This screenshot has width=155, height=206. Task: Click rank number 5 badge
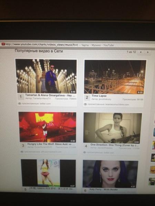[25, 190]
